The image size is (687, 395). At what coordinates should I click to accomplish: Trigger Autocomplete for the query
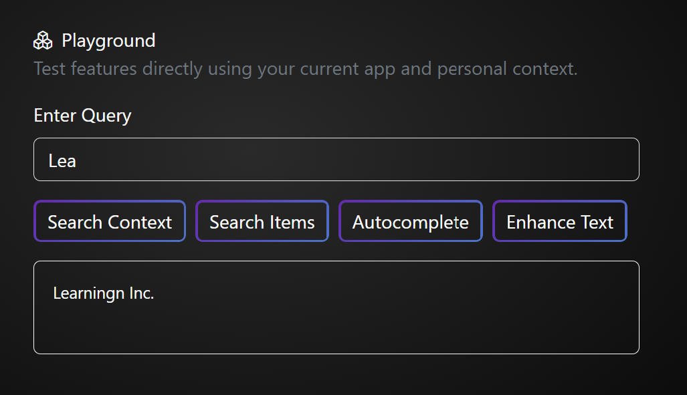point(411,221)
